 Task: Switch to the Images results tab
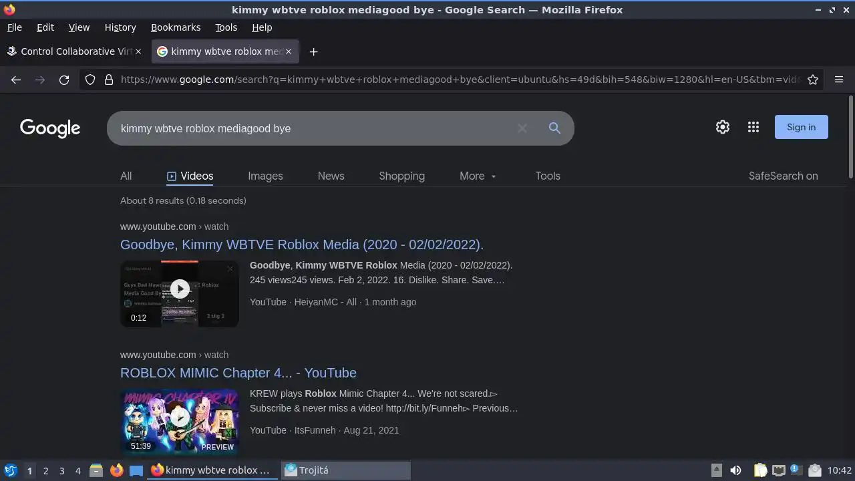pos(265,176)
